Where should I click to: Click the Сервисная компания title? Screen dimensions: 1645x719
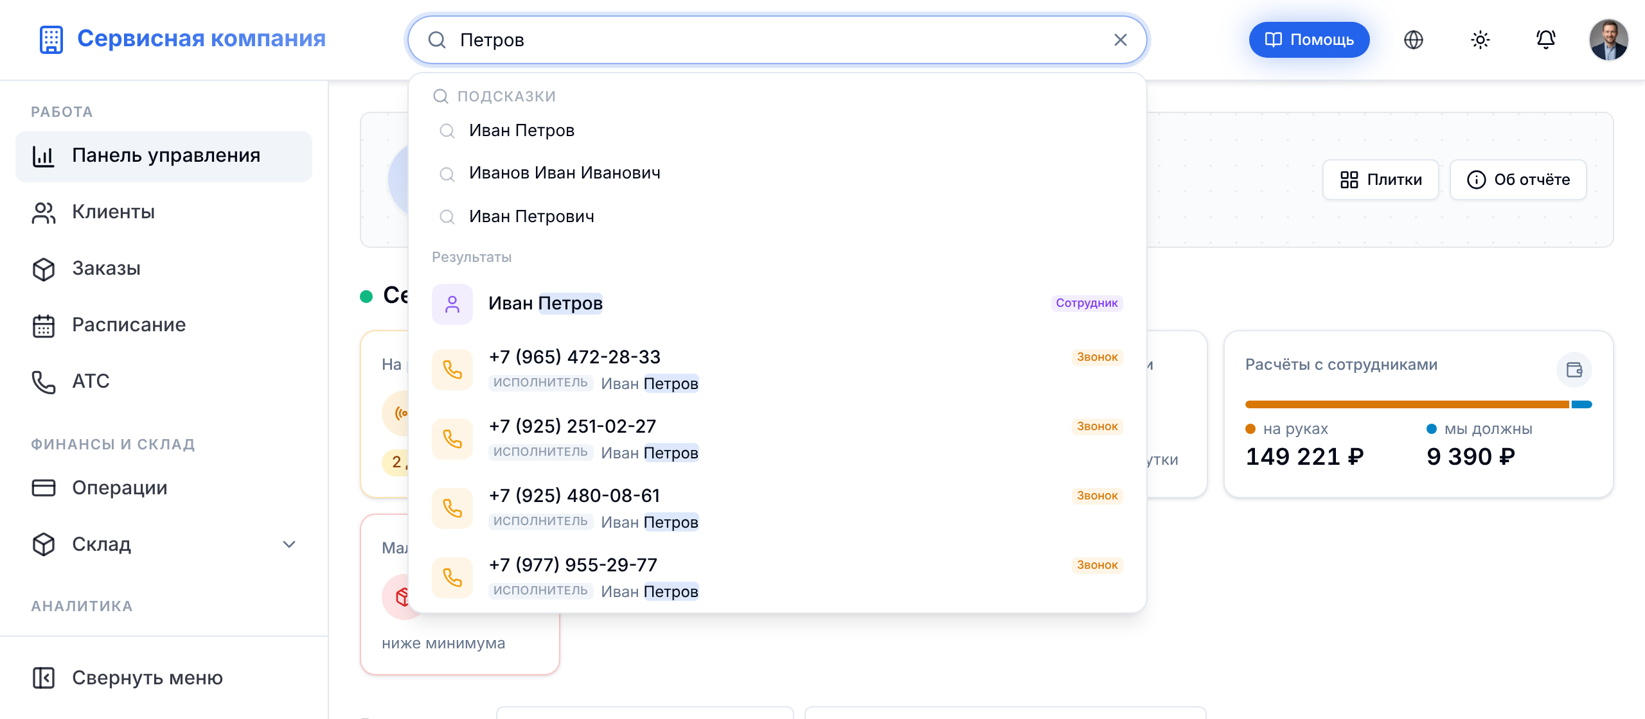[202, 39]
